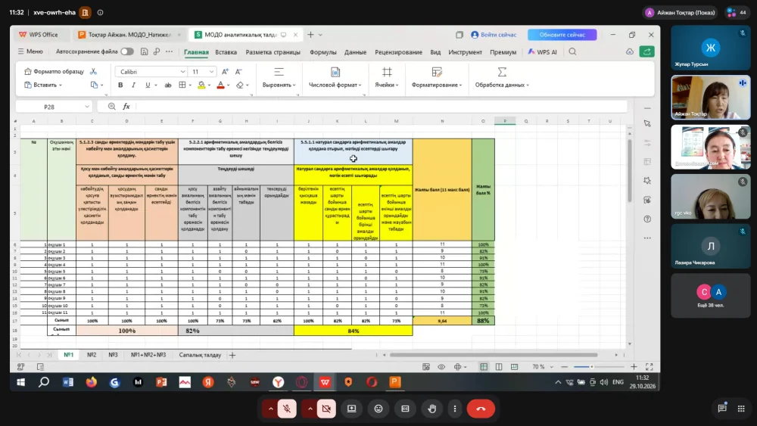
Task: Click the number format icon
Action: coord(335,72)
